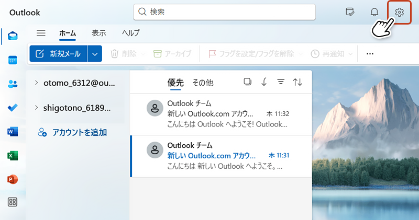The image size is (419, 220).
Task: Click sender avatar of the 11:32 email
Action: click(155, 108)
